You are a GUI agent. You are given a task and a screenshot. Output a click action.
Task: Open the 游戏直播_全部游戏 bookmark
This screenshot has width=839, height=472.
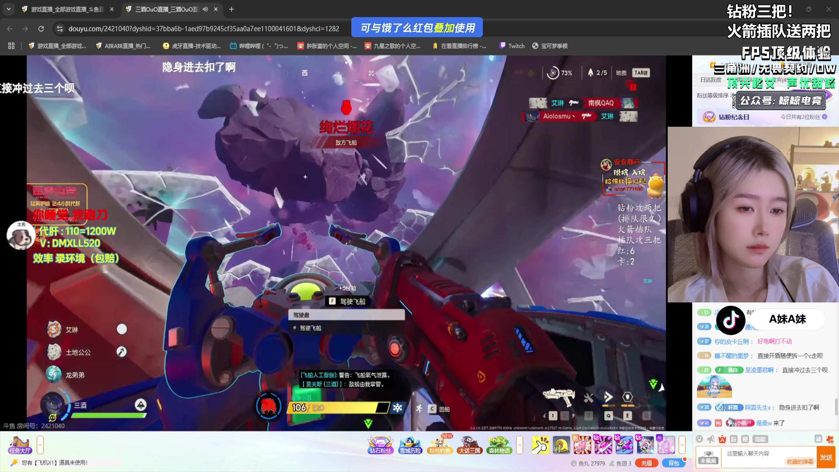(57, 46)
